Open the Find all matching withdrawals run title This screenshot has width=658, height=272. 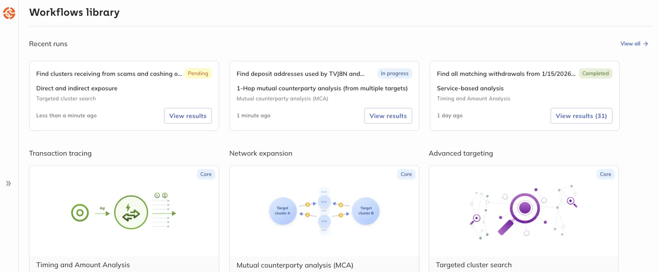coord(506,74)
